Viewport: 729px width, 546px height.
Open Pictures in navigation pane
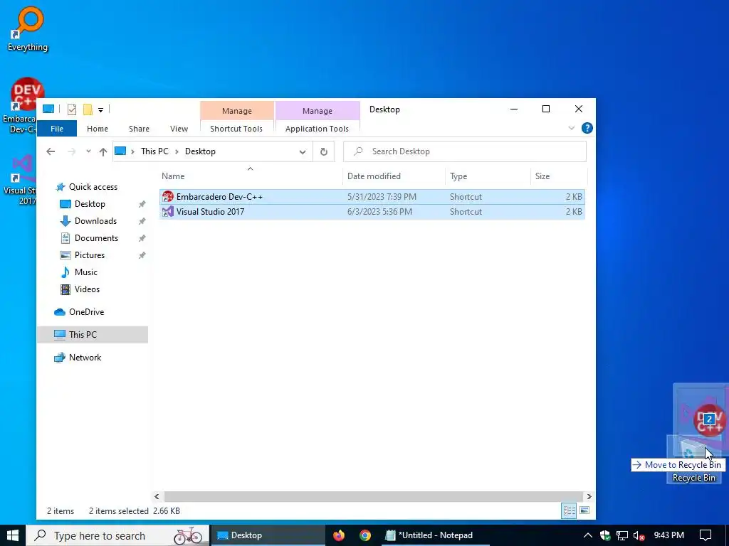click(x=89, y=255)
